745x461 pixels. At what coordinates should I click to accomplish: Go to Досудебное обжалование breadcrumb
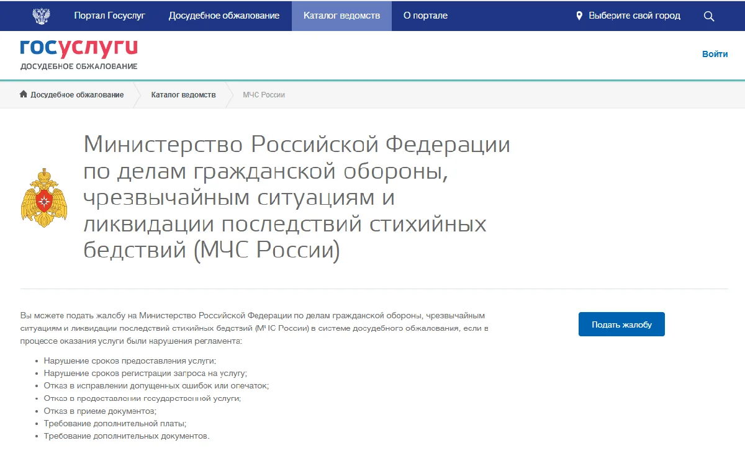point(77,95)
